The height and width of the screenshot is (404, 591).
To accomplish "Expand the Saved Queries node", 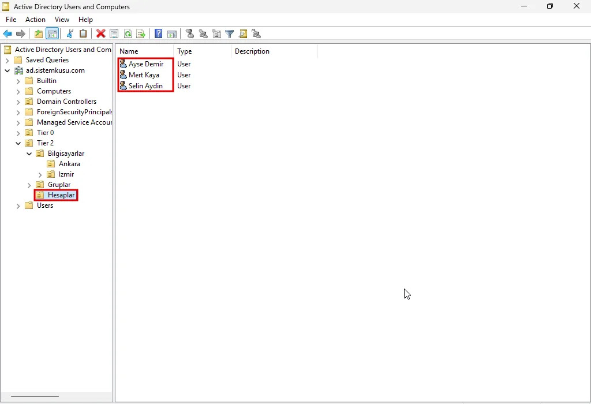I will click(x=7, y=60).
